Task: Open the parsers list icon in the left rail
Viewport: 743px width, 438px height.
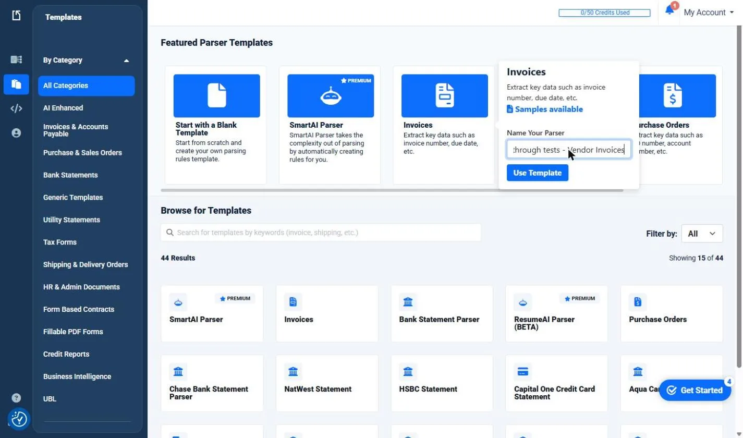Action: (x=16, y=59)
